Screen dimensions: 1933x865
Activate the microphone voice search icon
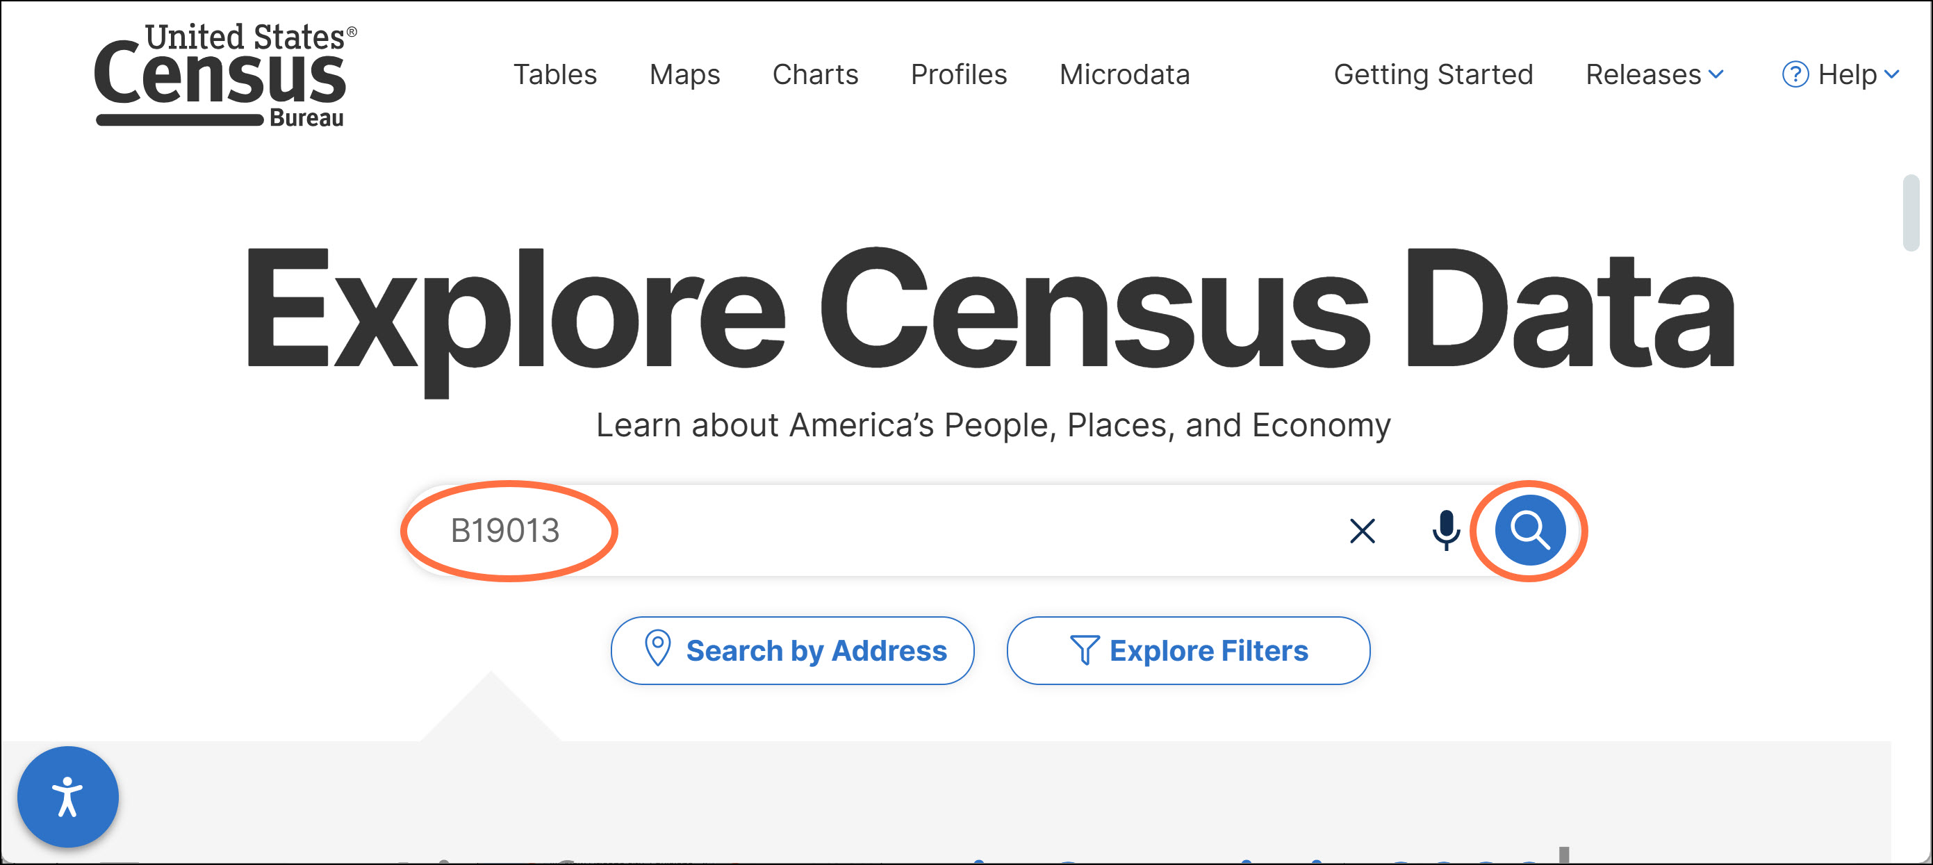point(1445,529)
